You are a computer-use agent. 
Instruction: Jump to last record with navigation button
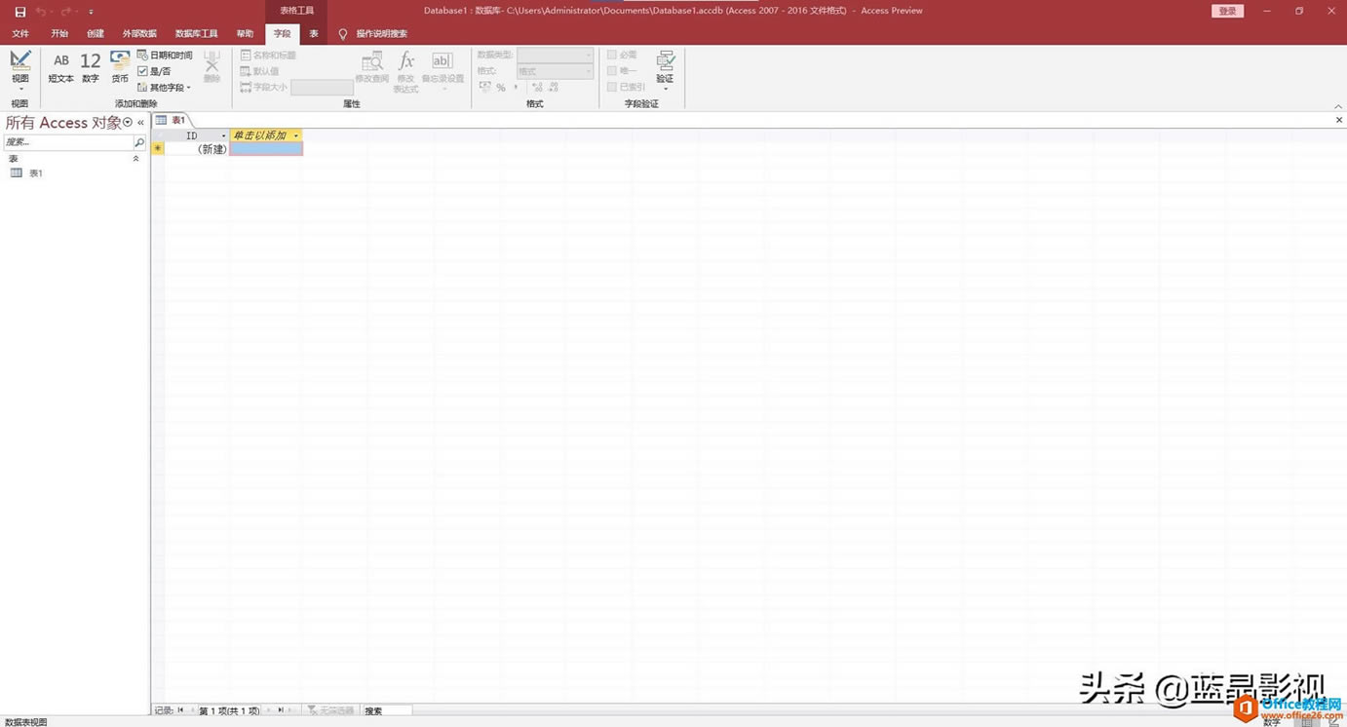point(282,710)
